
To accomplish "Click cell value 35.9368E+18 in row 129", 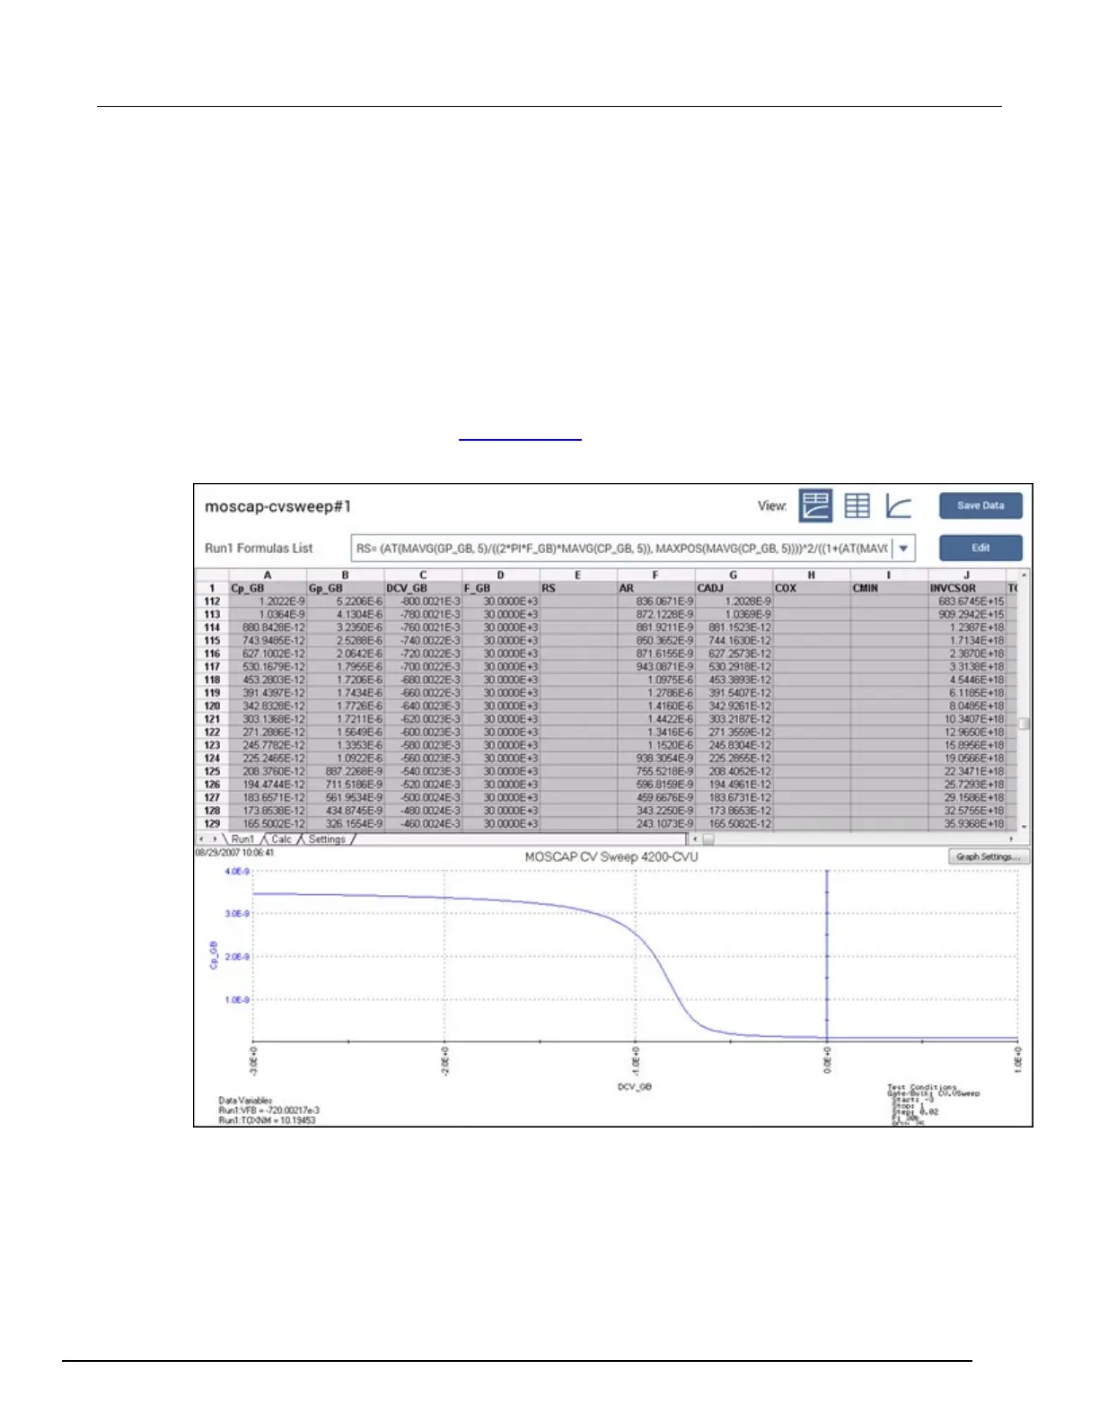I will point(966,823).
